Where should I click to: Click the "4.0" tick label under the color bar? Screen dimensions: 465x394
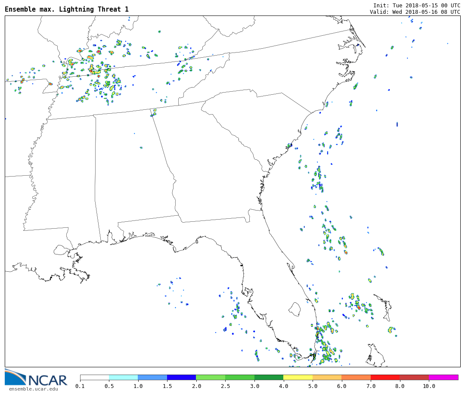pyautogui.click(x=283, y=386)
